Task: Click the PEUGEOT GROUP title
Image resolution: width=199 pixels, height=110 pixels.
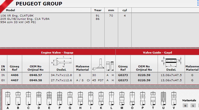Action: (39, 4)
